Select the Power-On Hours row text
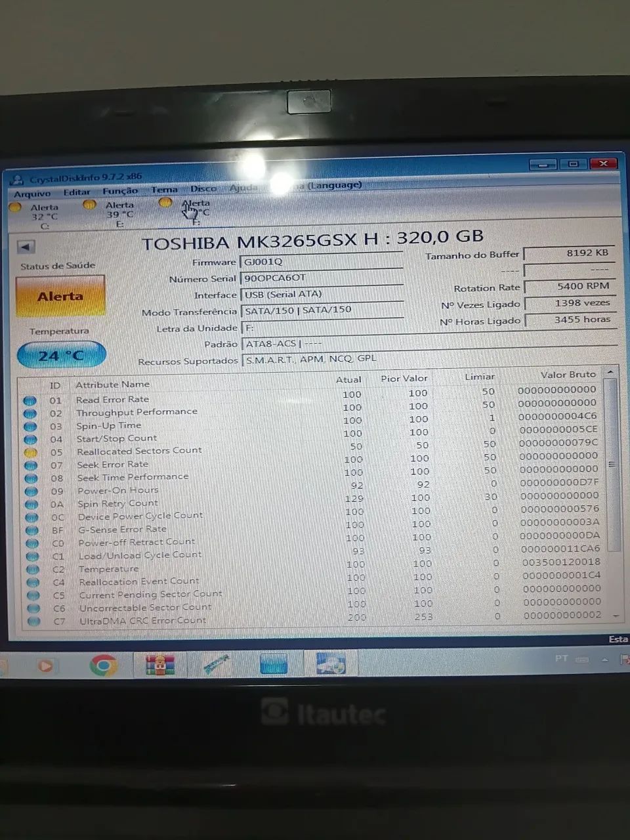630x840 pixels. click(118, 490)
